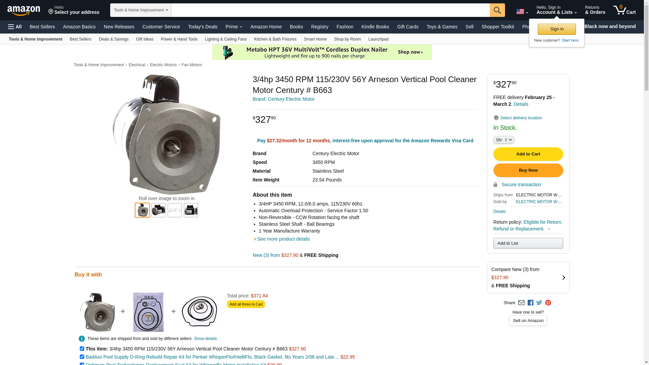Share via email envelope icon
Image resolution: width=649 pixels, height=365 pixels.
pos(521,303)
